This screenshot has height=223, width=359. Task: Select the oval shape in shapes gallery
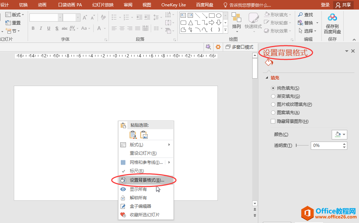coord(219,15)
